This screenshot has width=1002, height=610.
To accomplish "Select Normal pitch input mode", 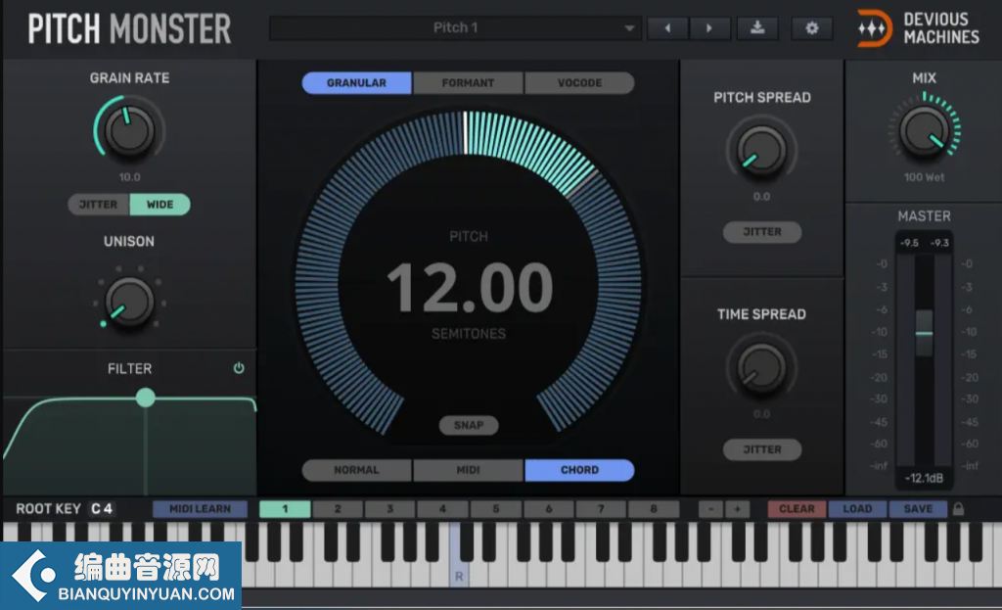I will (x=356, y=470).
